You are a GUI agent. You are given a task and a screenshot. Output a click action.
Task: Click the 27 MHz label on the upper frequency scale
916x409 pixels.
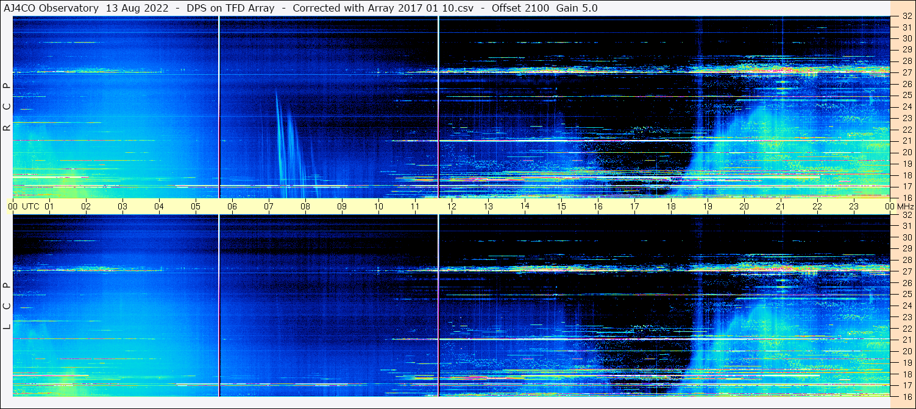[x=906, y=72]
